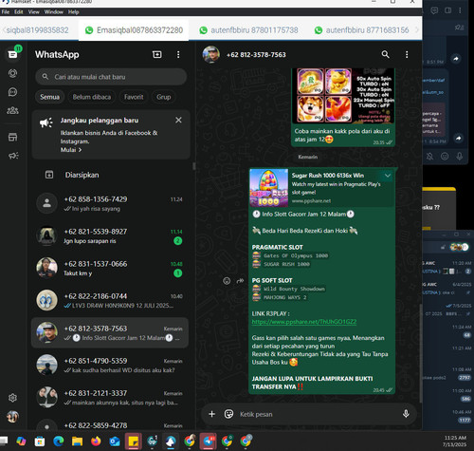Open the ppshare.net replay hyperlink
The image size is (474, 451).
304,322
